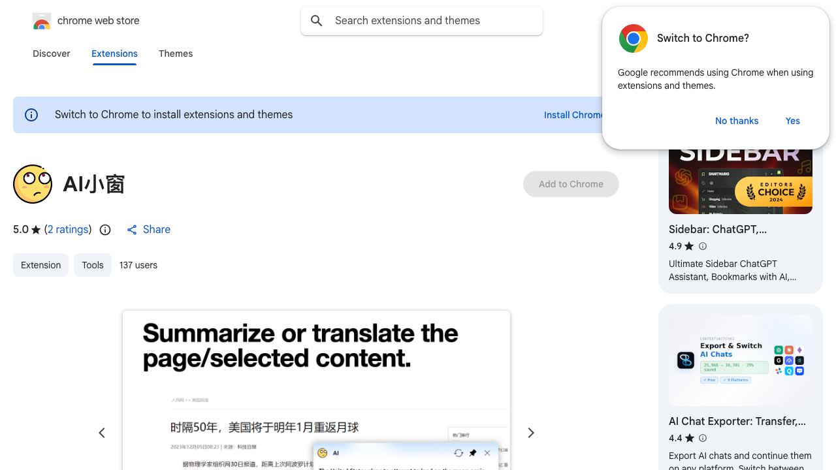The width and height of the screenshot is (836, 470).
Task: Show the next screenshot with right arrow
Action: (x=531, y=433)
